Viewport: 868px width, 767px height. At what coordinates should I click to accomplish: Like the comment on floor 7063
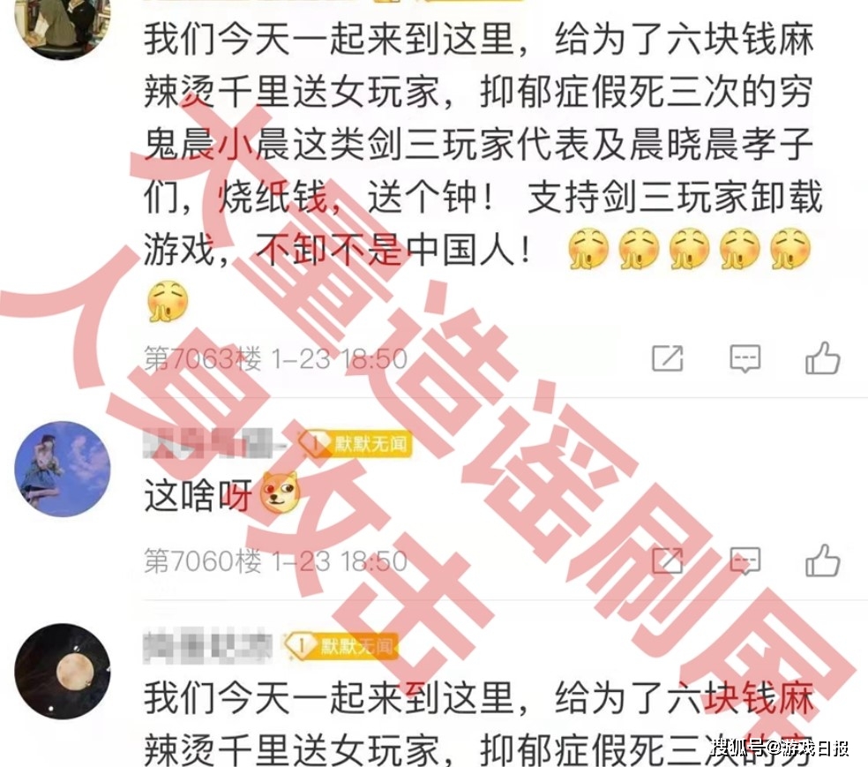point(823,357)
